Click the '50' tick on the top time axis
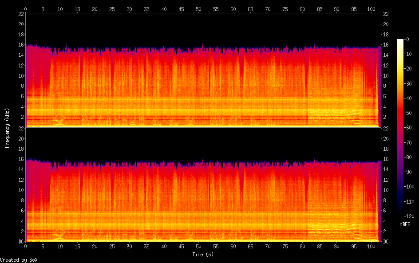 [x=198, y=9]
